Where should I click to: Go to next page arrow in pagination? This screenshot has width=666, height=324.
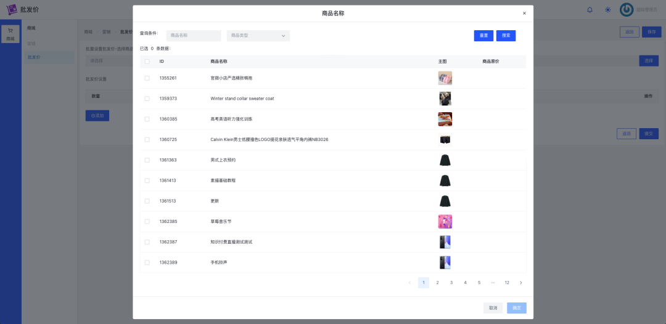click(520, 283)
